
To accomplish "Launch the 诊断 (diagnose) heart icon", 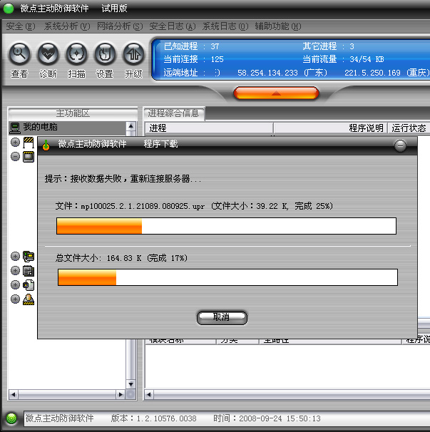I will [48, 53].
